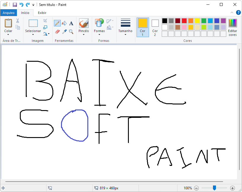Screen dimensions: 242x192
Task: Select Cor 2 as active color
Action: coord(155,27)
